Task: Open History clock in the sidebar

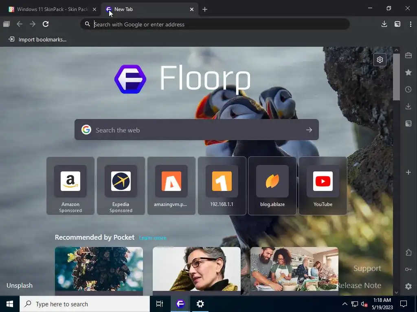Action: tap(408, 89)
